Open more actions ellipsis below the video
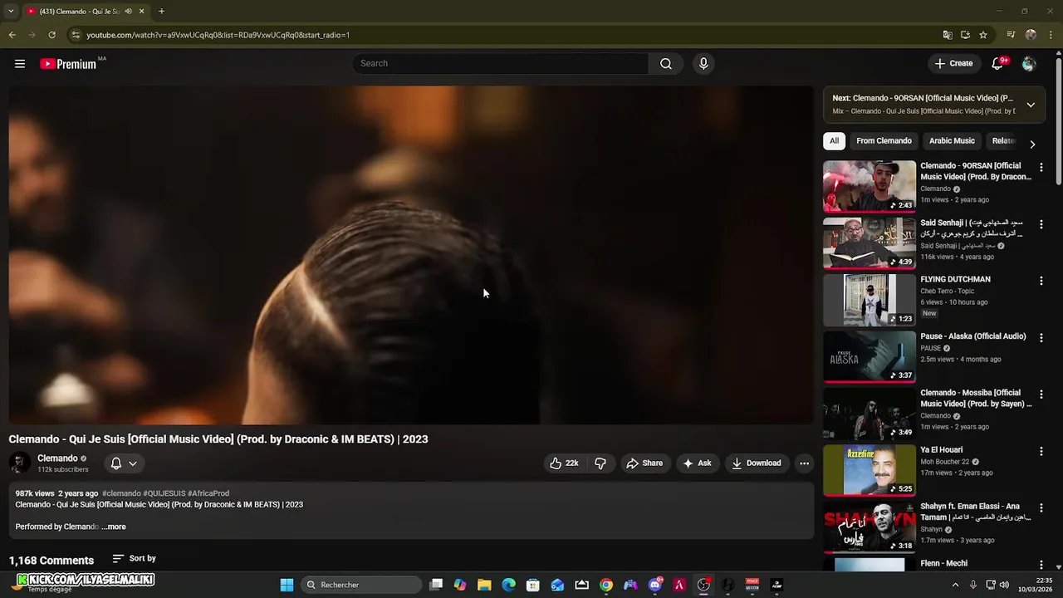 coord(804,463)
